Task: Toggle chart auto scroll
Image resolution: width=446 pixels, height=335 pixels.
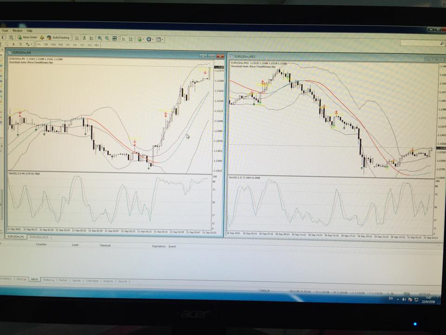Action: tap(124, 39)
